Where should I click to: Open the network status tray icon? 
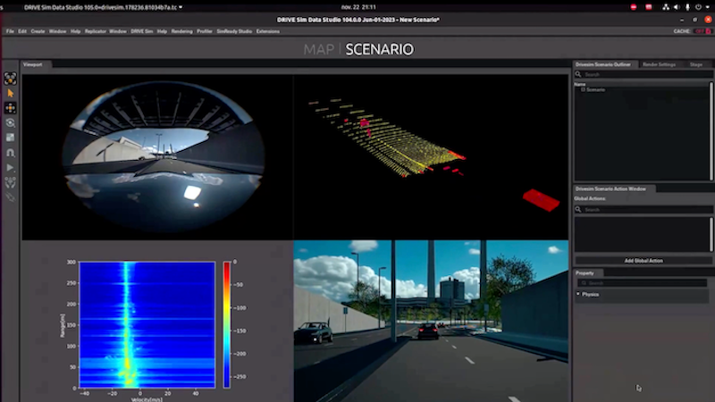coord(666,7)
